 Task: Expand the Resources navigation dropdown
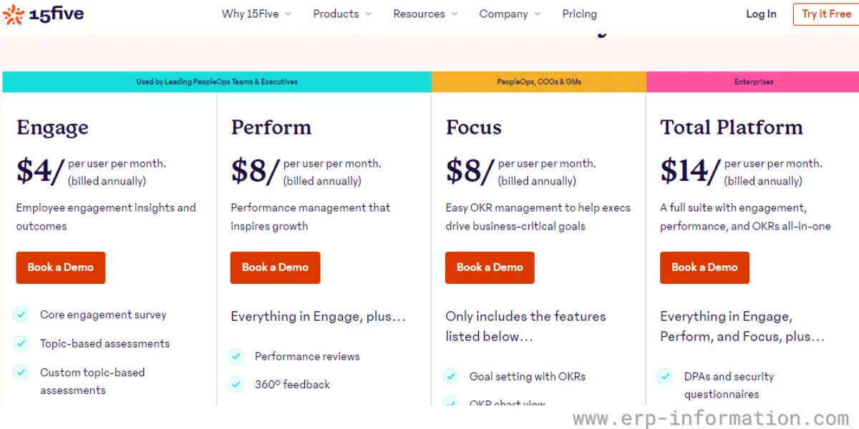(x=425, y=14)
